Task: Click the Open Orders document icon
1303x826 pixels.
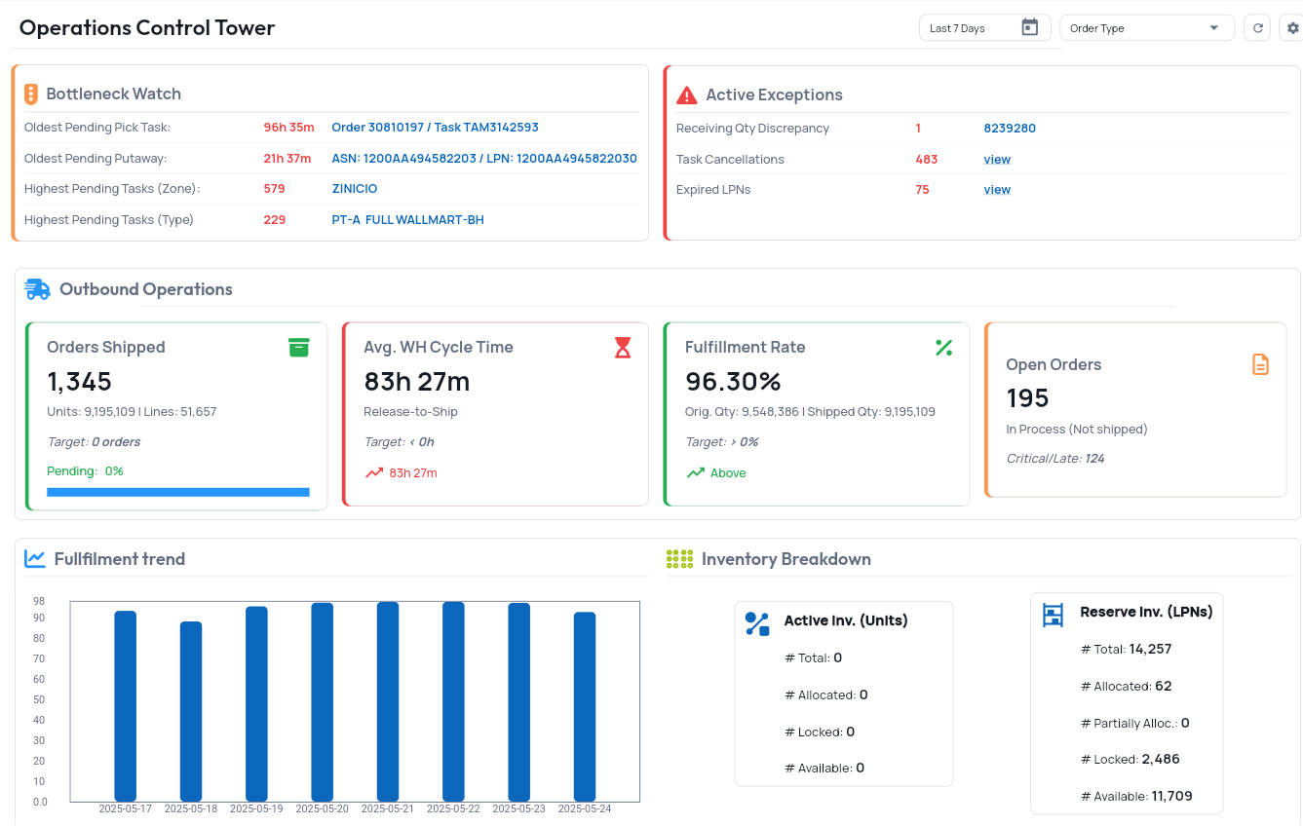Action: [1260, 364]
